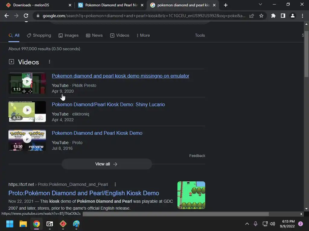The height and width of the screenshot is (231, 309).
Task: Click horizontal scrollbar right arrow
Action: tap(301, 214)
